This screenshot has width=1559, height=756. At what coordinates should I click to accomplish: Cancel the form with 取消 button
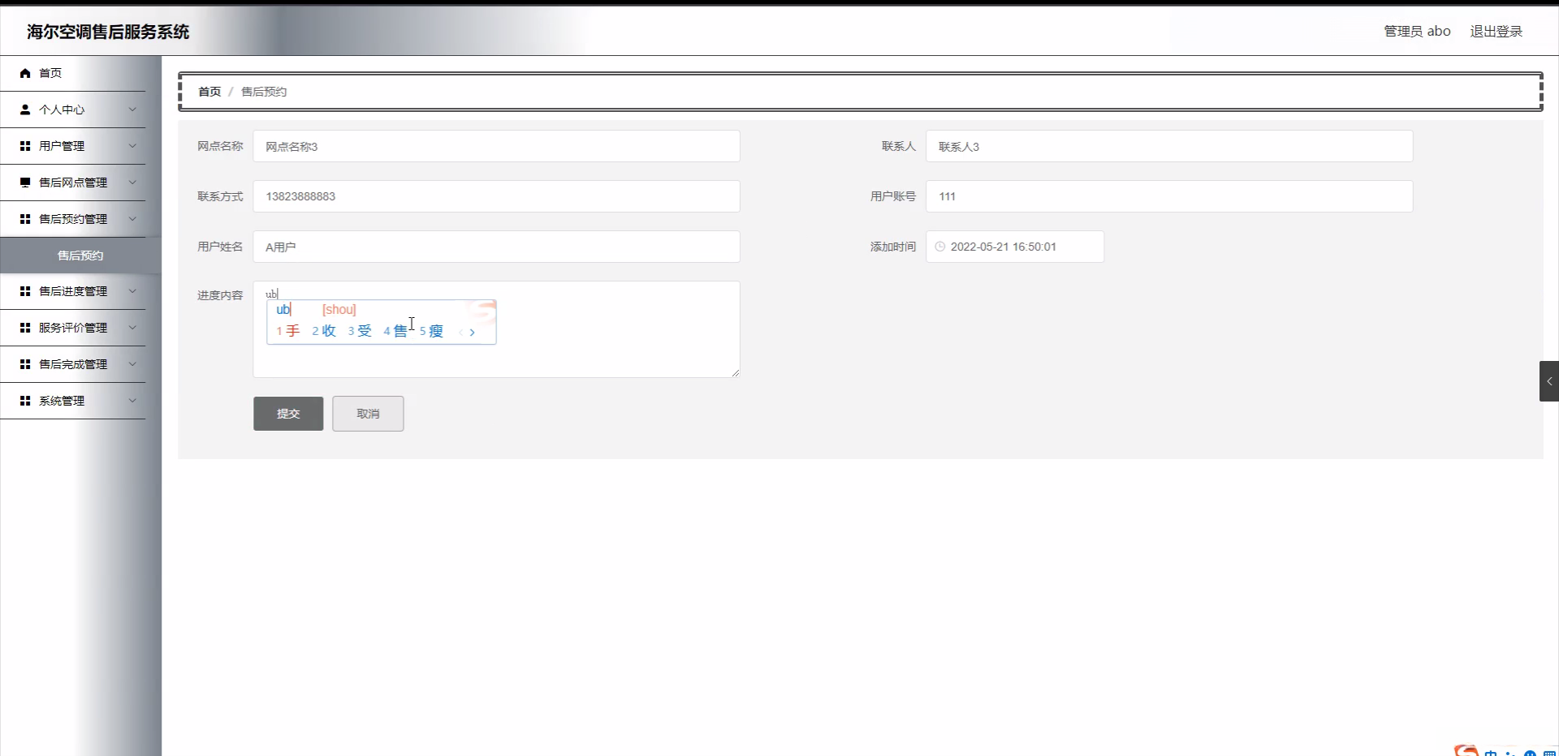(368, 414)
